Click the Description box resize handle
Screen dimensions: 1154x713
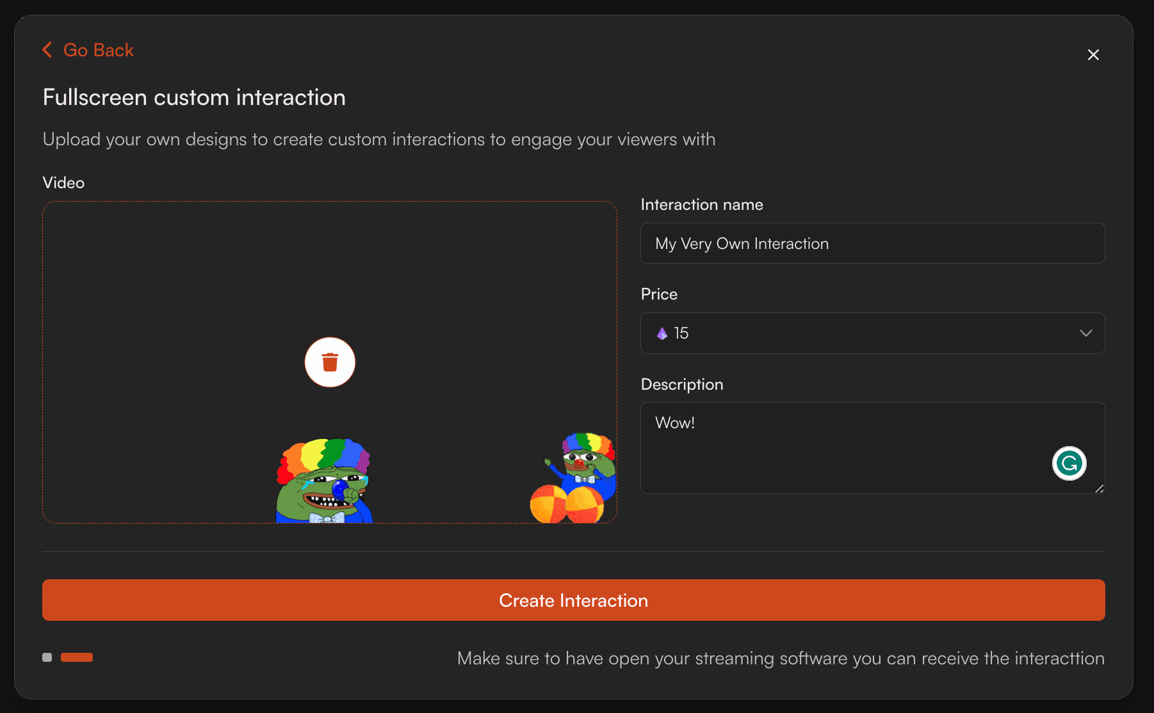coord(1099,488)
